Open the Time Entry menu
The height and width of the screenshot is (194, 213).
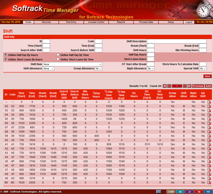point(71,22)
